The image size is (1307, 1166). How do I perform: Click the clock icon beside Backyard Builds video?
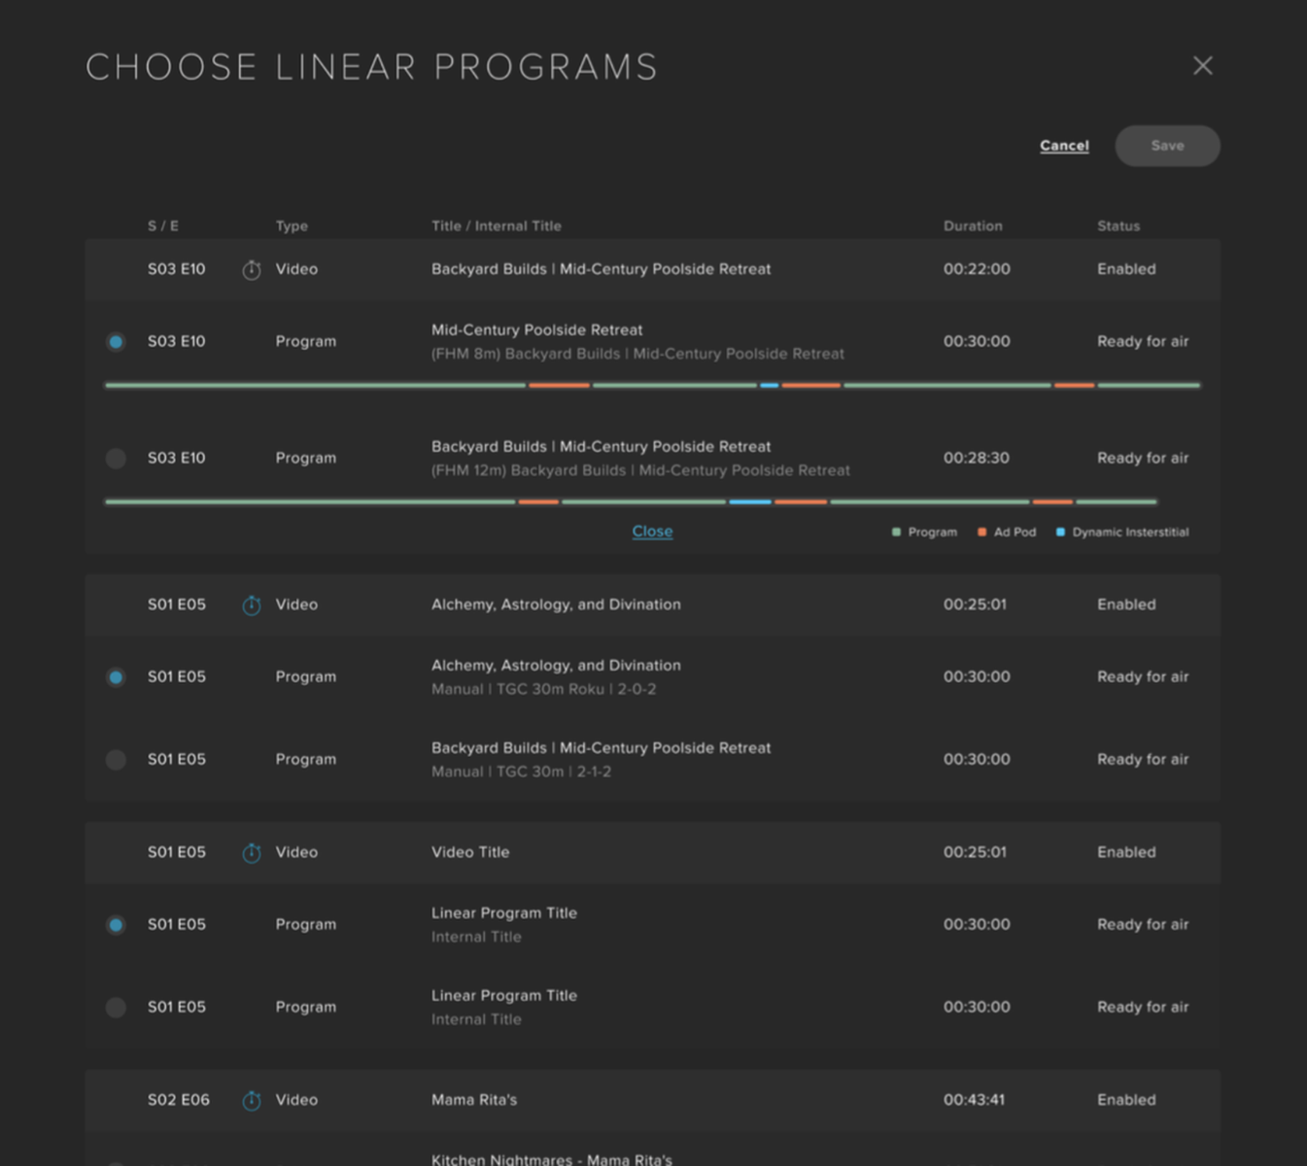pyautogui.click(x=251, y=270)
